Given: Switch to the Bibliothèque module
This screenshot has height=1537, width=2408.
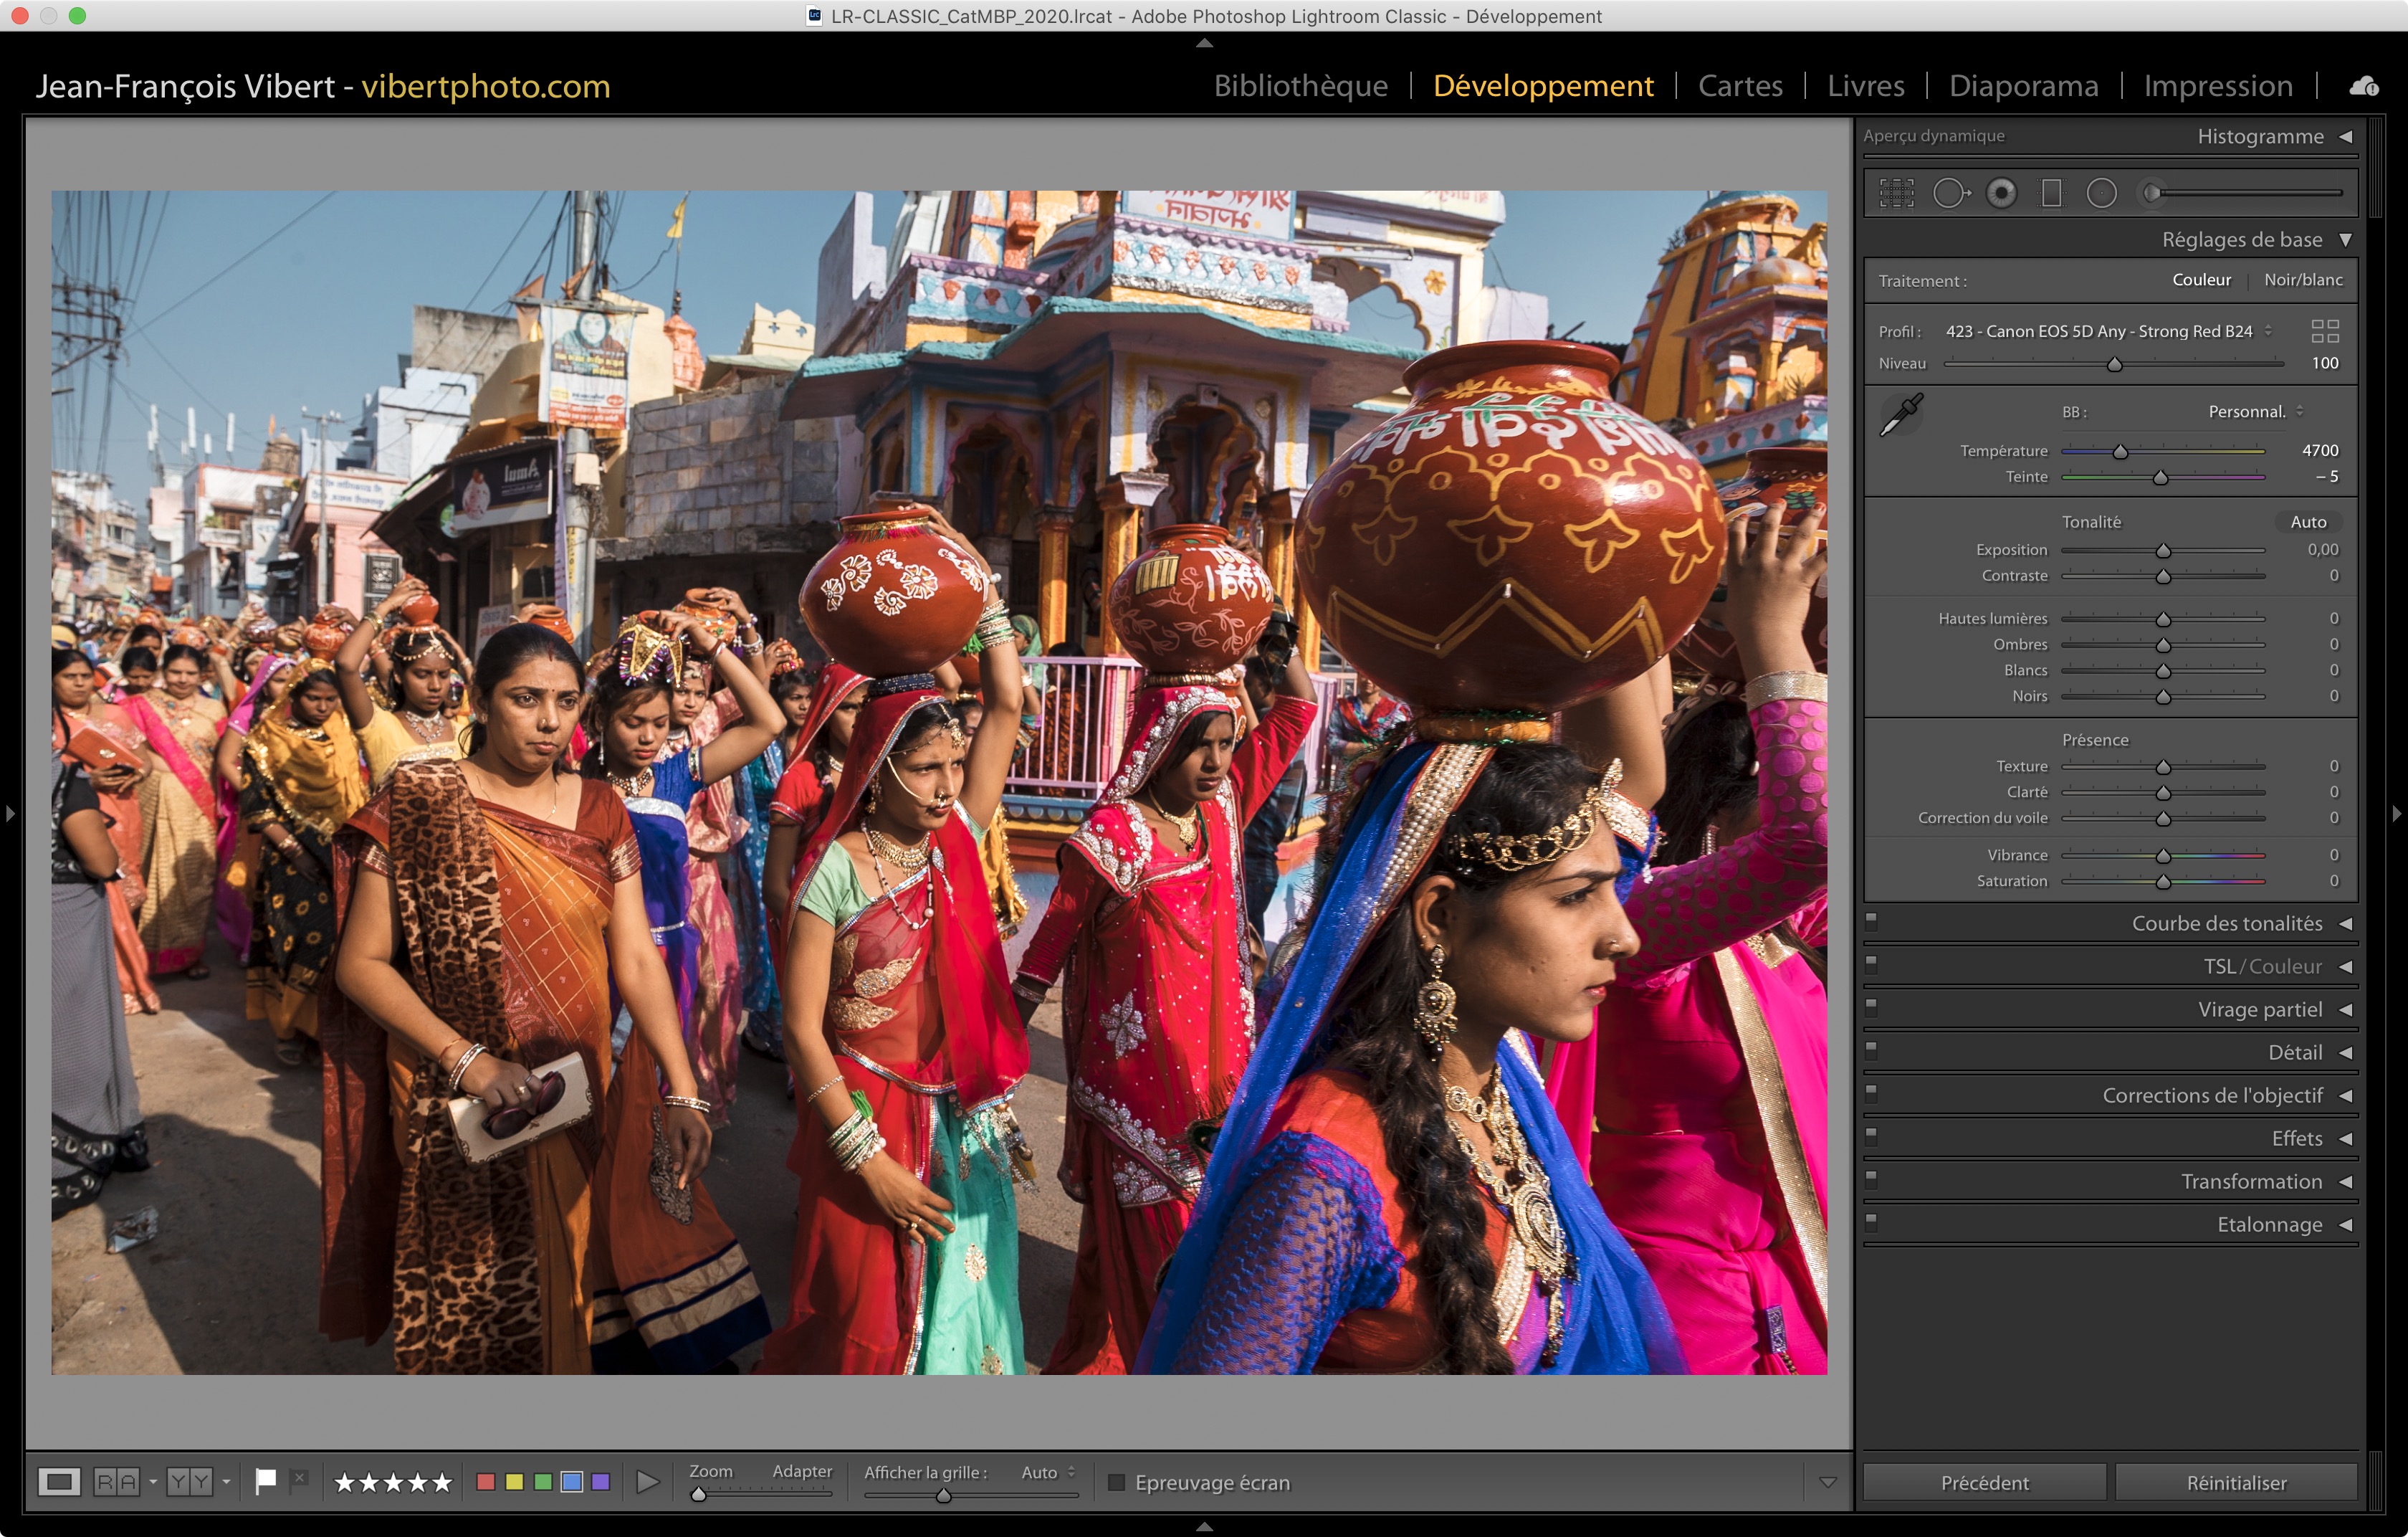Looking at the screenshot, I should point(1300,86).
